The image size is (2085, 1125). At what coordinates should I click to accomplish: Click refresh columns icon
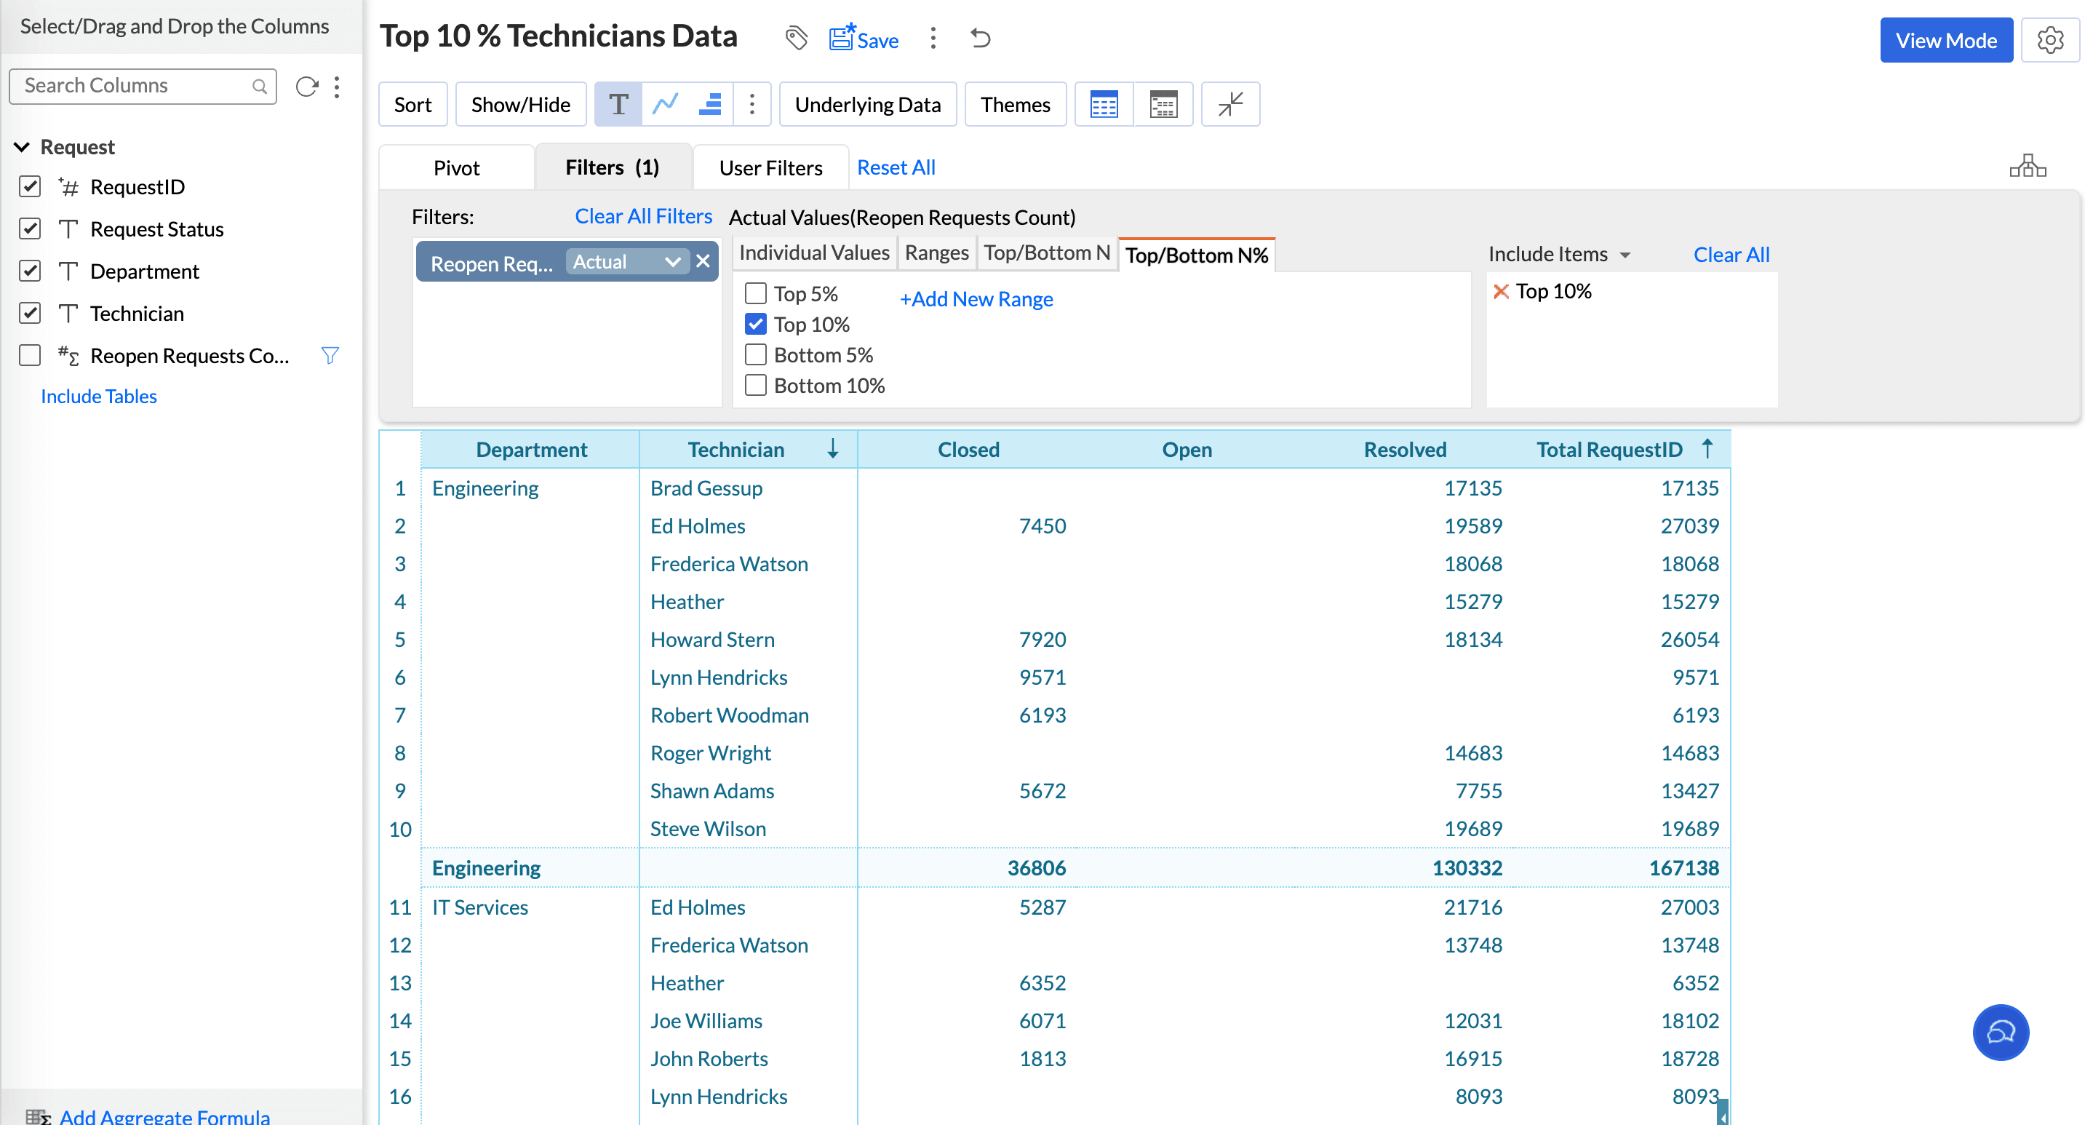(x=307, y=86)
